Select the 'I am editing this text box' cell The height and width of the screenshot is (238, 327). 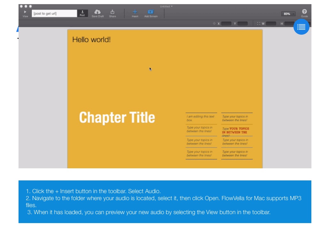point(201,118)
